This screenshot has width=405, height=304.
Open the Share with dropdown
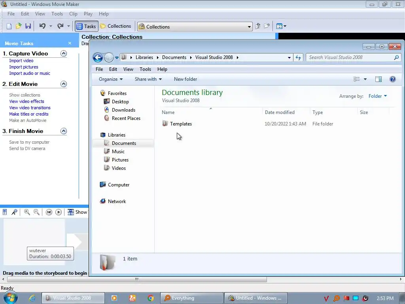(x=148, y=79)
